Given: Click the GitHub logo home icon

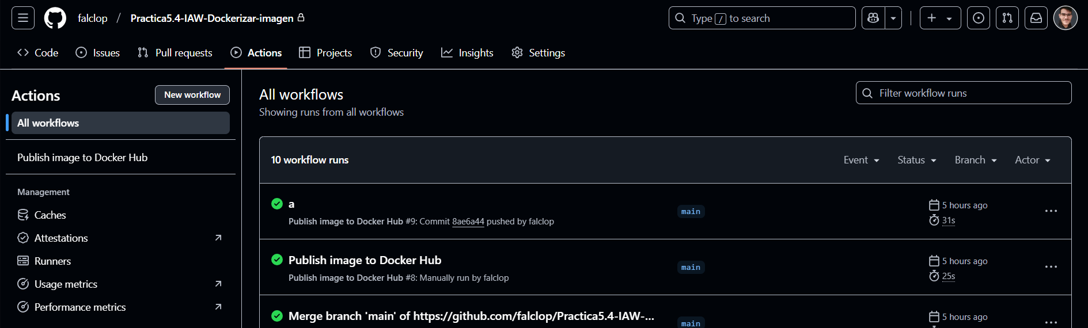Looking at the screenshot, I should pyautogui.click(x=55, y=18).
